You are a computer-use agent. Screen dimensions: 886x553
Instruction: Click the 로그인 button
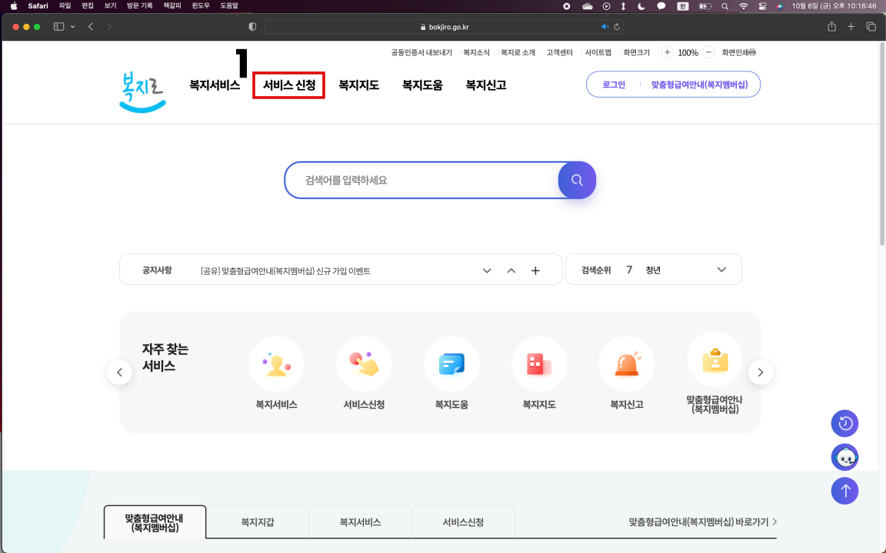point(614,84)
